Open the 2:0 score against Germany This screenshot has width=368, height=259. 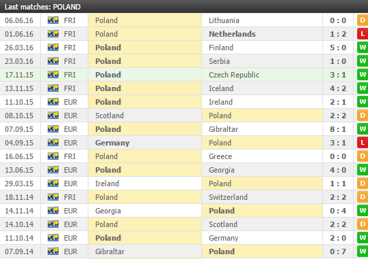coord(338,238)
